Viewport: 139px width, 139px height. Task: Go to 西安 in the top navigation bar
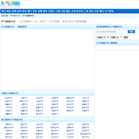(9, 11)
